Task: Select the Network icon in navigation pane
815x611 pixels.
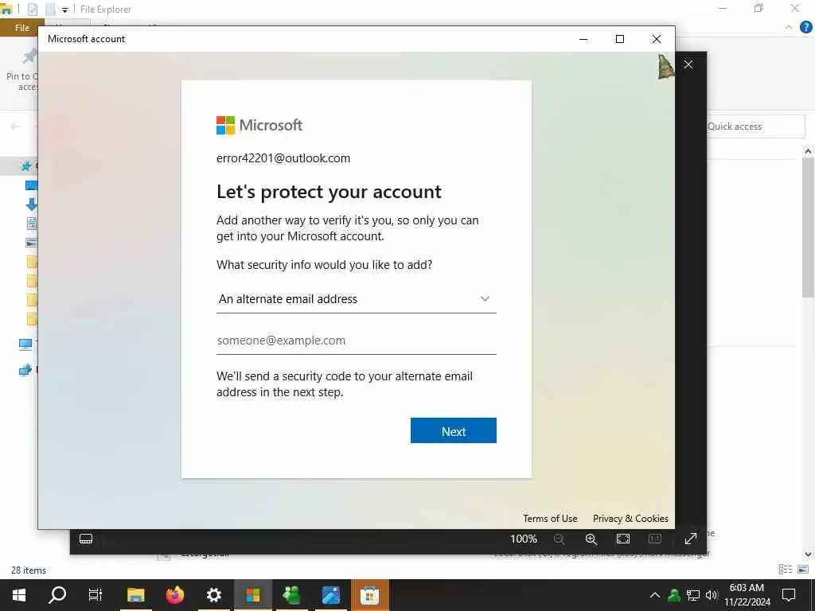Action: pos(25,370)
